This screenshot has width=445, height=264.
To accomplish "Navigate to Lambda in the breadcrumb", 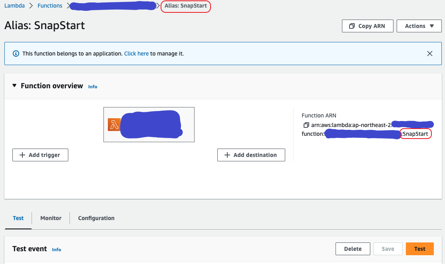I will pos(14,6).
